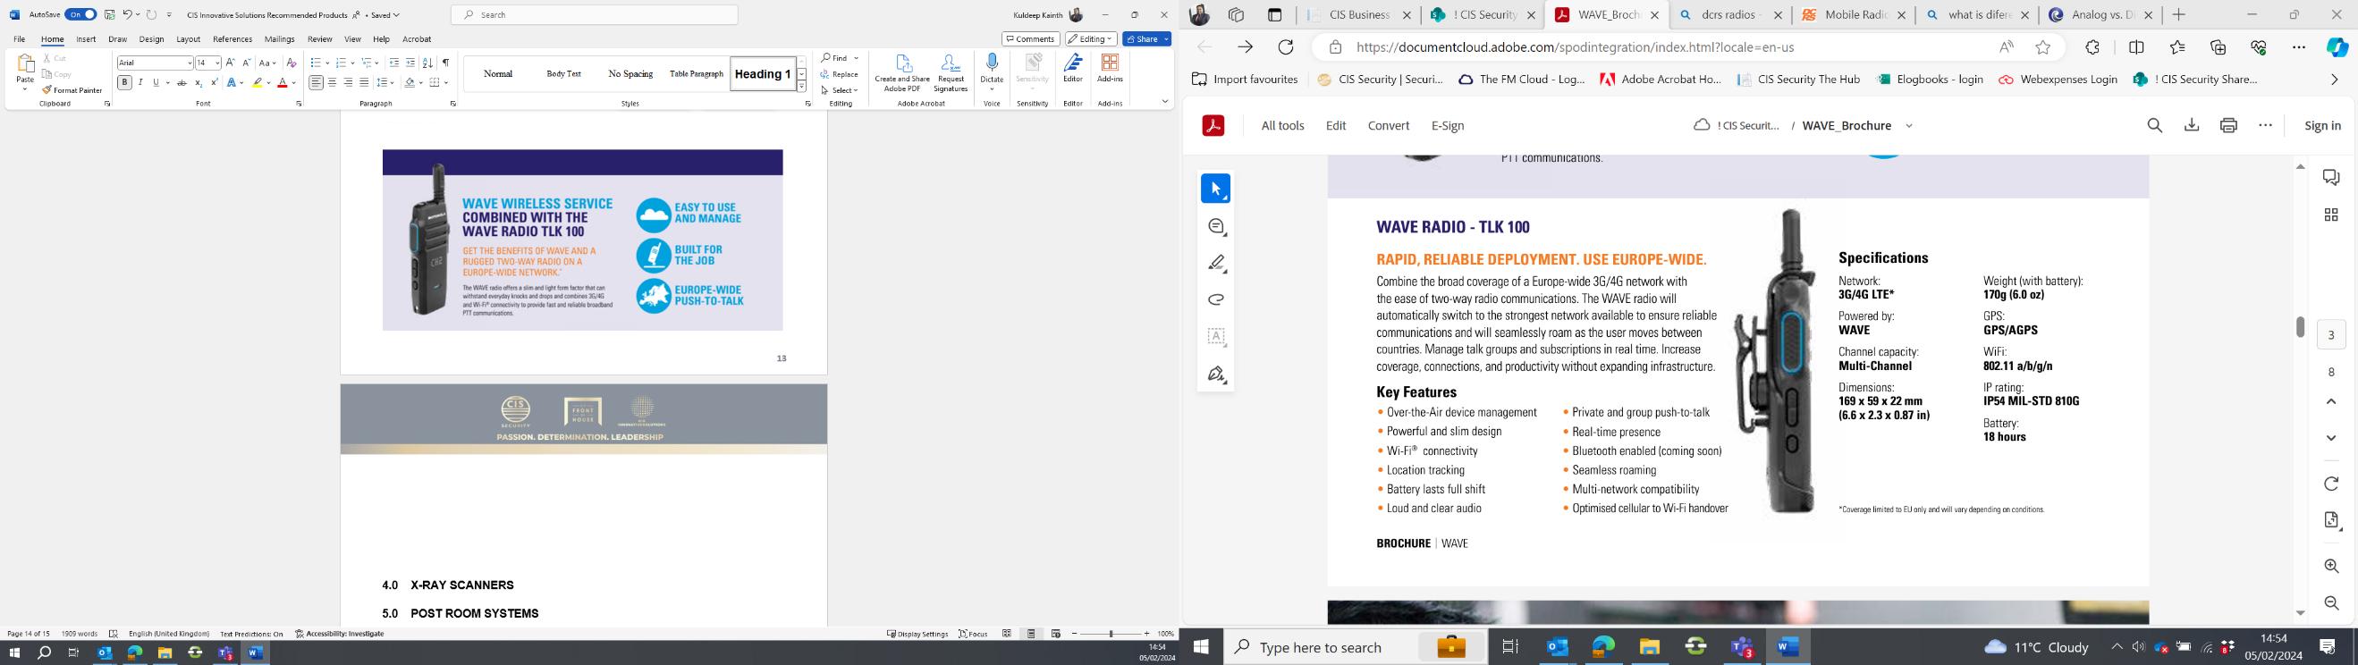Collapse the Word ribbon chevron
The width and height of the screenshot is (2358, 665).
click(x=1165, y=103)
